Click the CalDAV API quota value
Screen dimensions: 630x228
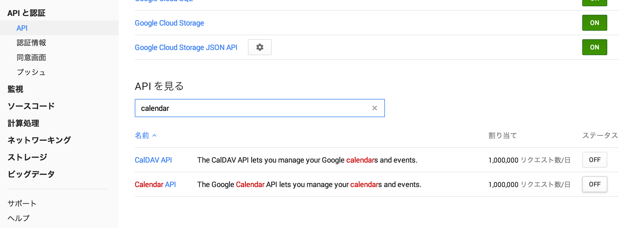click(x=529, y=160)
